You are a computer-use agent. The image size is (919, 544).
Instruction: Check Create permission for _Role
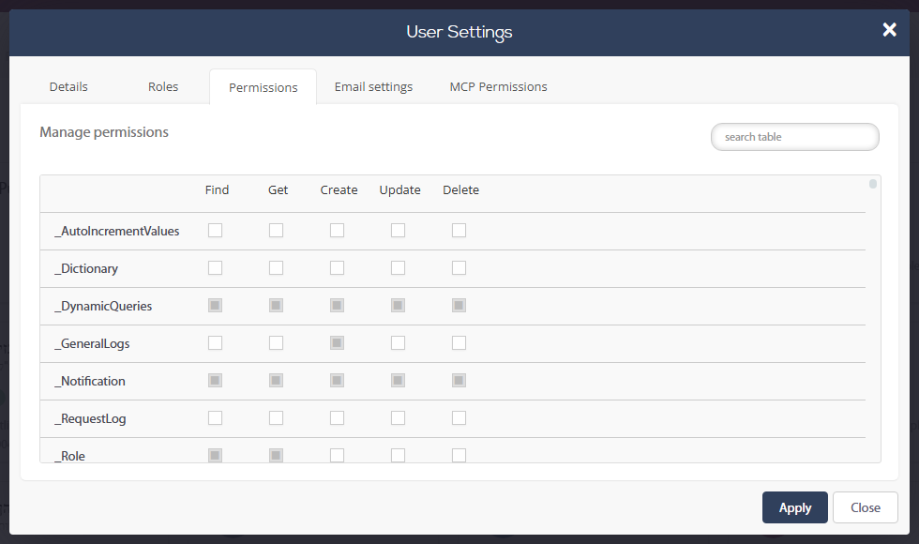(x=337, y=456)
